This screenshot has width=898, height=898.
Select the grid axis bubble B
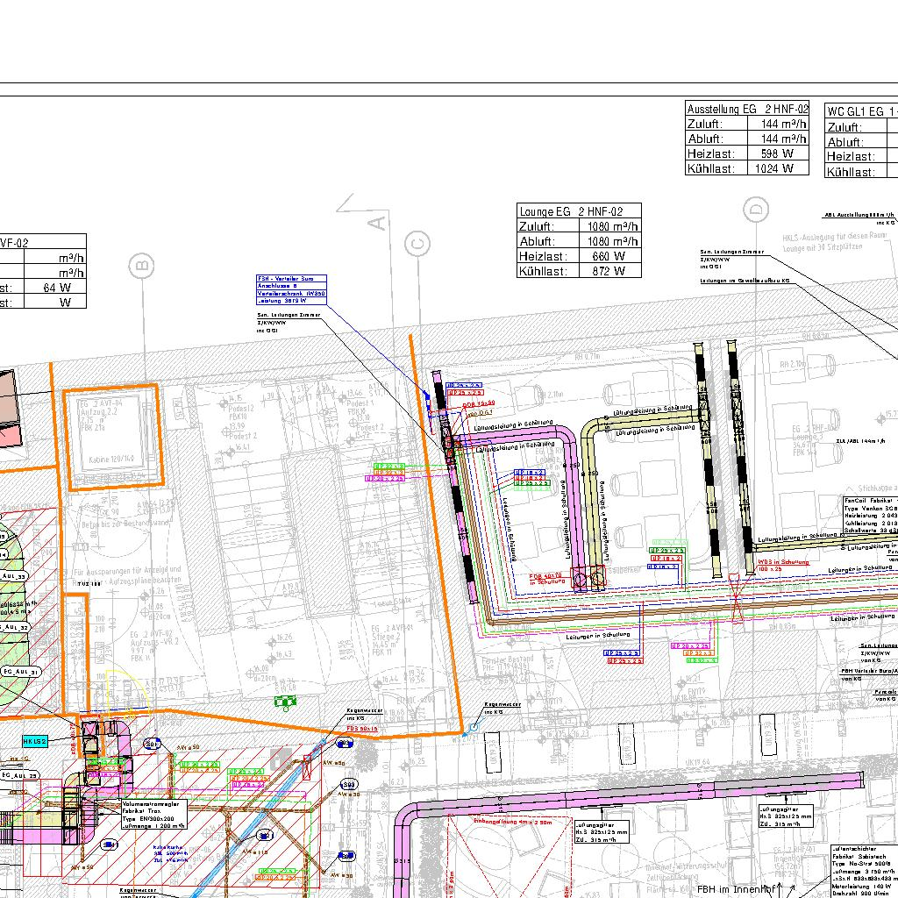pyautogui.click(x=141, y=263)
